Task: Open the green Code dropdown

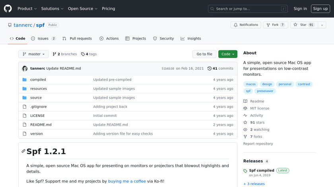Action: (228, 54)
